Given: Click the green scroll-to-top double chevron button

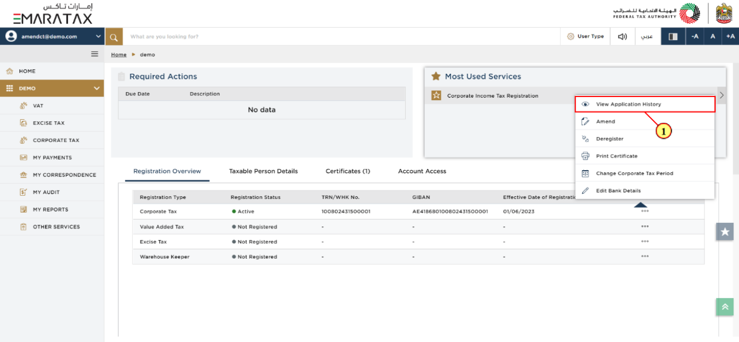Looking at the screenshot, I should tap(725, 306).
